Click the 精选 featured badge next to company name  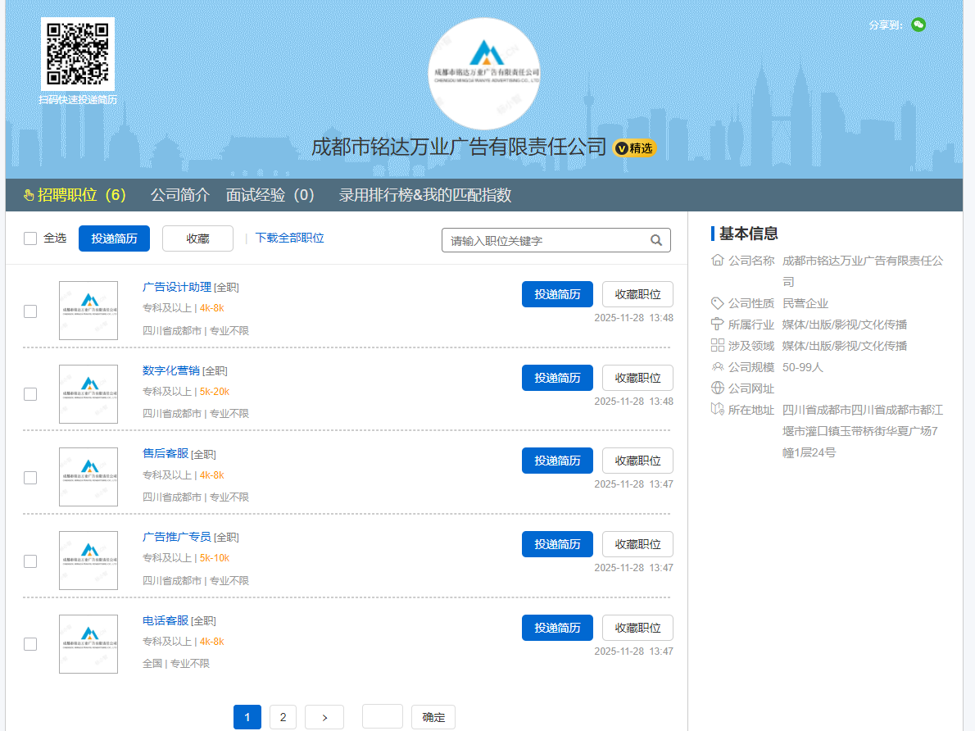[634, 148]
